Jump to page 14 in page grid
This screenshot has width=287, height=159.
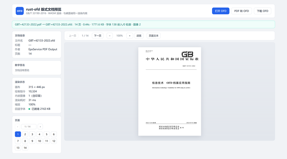click(x=25, y=148)
